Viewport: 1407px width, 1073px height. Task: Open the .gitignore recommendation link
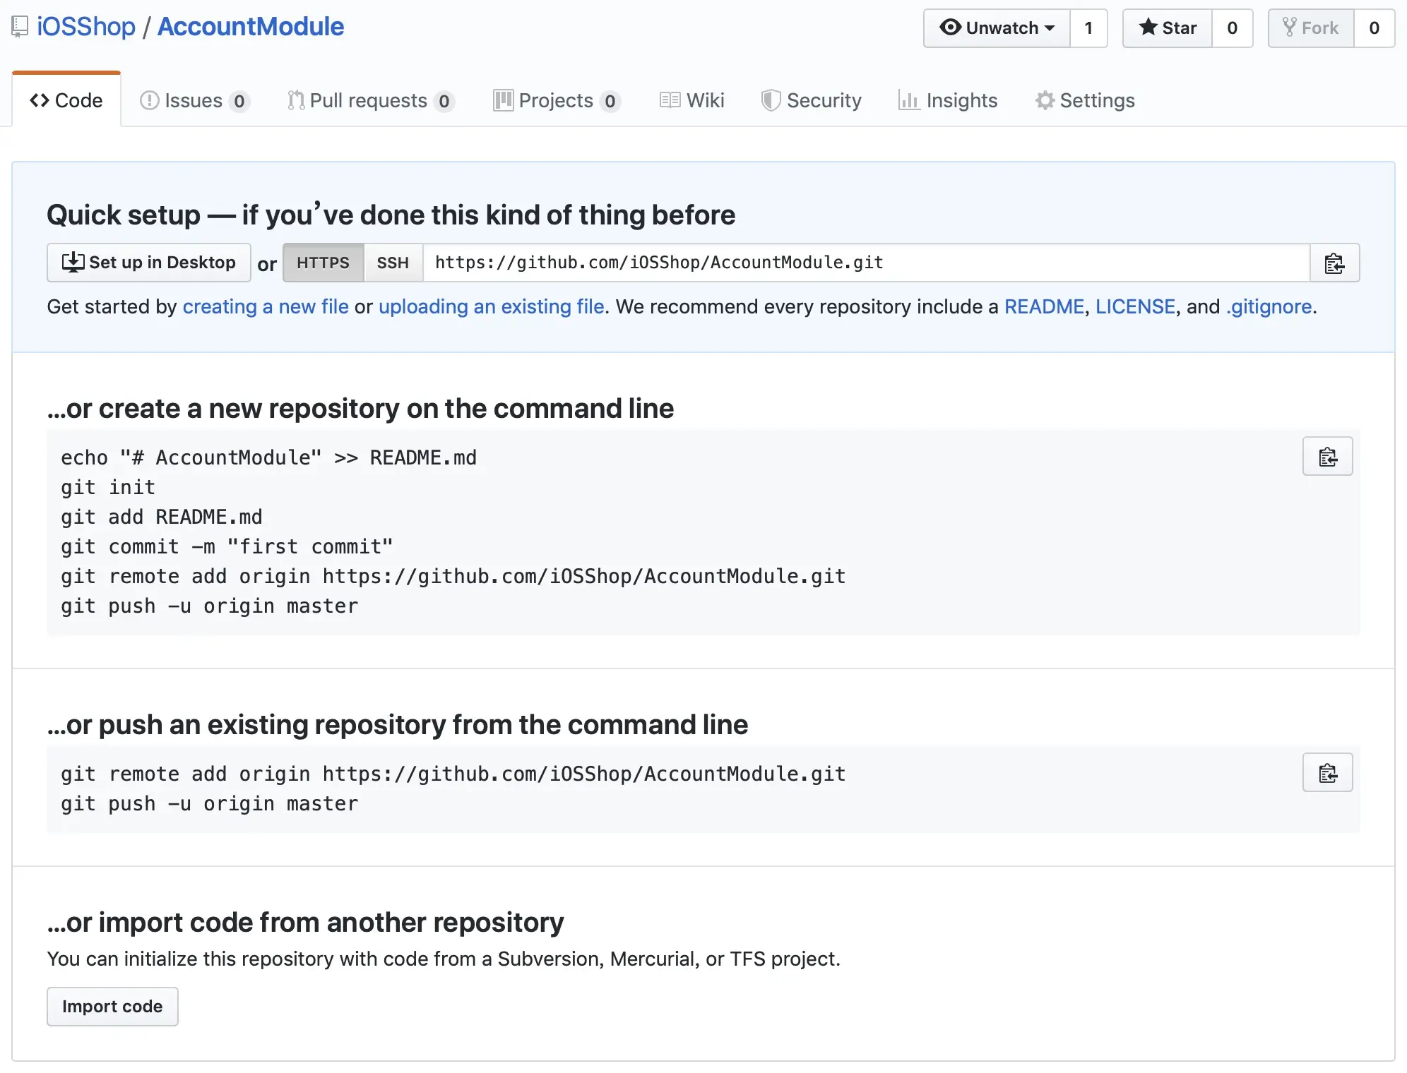tap(1269, 306)
